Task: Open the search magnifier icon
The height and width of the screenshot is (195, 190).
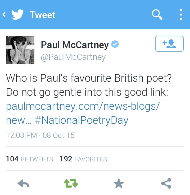Action: tap(157, 15)
